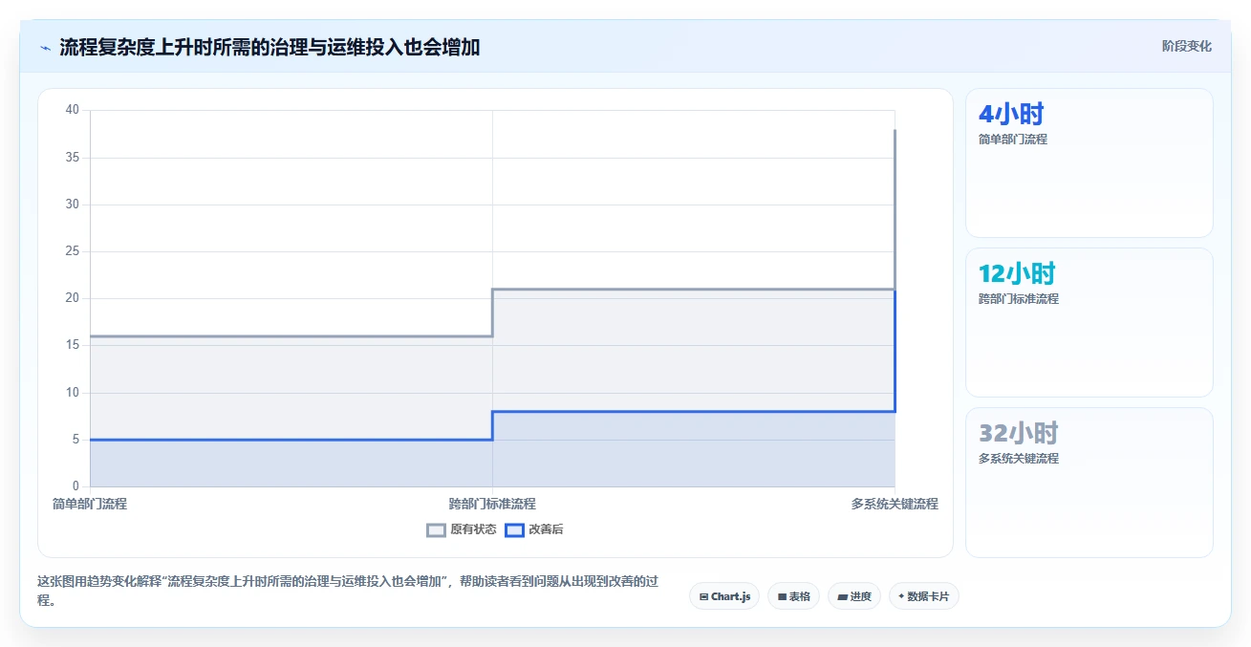Click the chart title 流程复杂度上升时所需的治理与运维投入也会增加

pyautogui.click(x=270, y=47)
